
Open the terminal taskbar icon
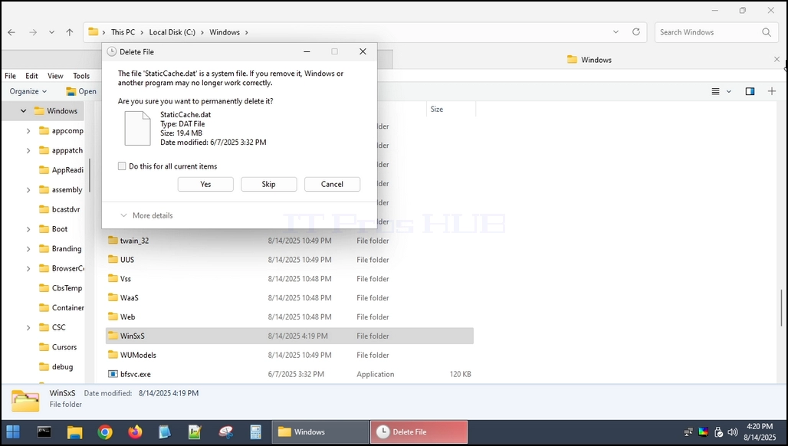[x=44, y=432]
